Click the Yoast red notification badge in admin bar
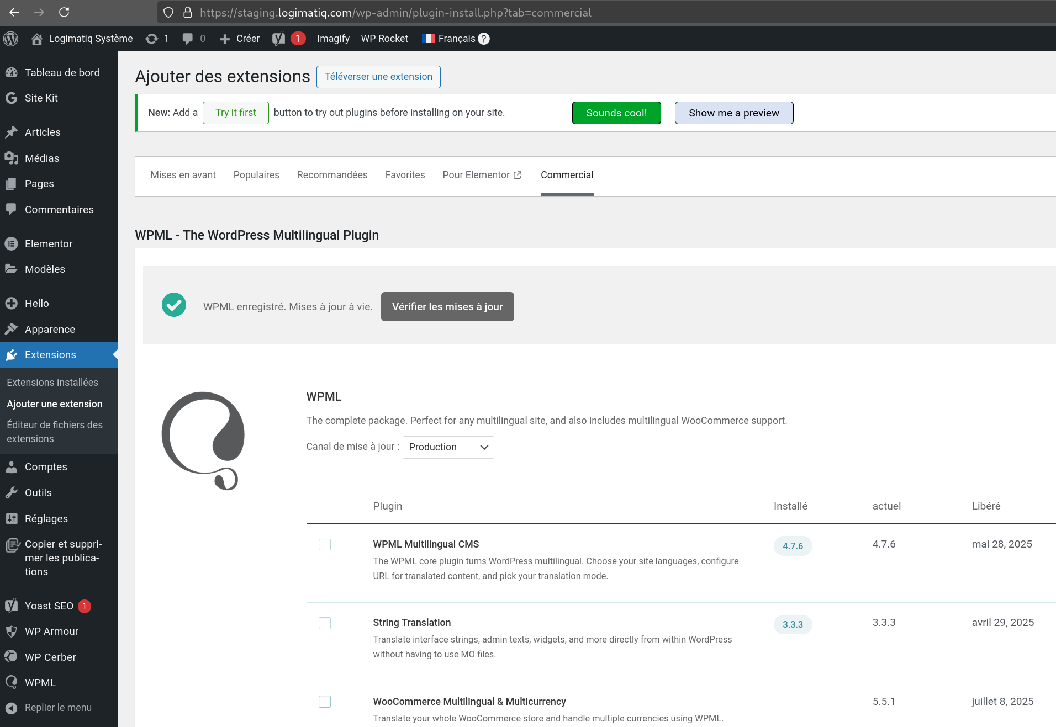Viewport: 1056px width, 727px height. click(x=298, y=38)
